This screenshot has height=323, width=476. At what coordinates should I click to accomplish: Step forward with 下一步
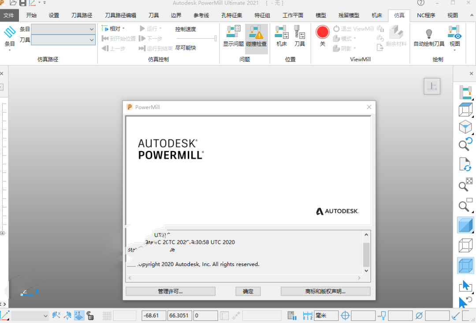[151, 38]
